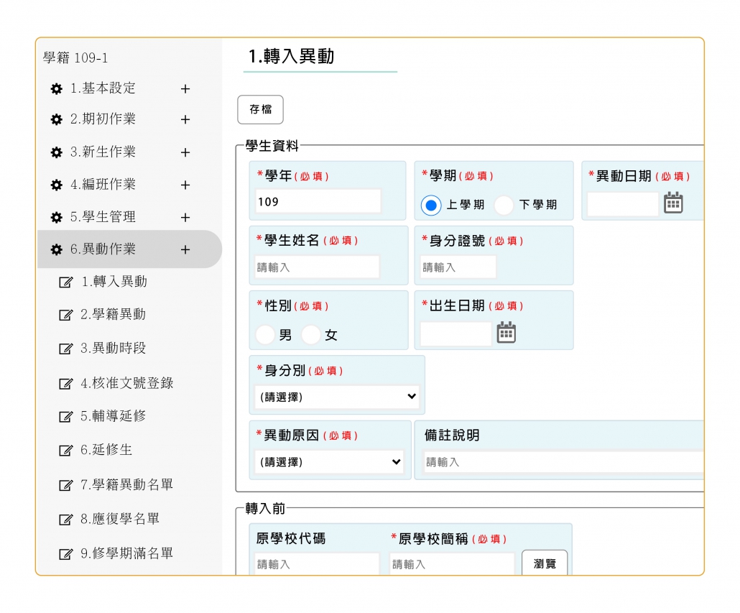Select the 下學期 radio button
Screen dimensions: 740x613
pyautogui.click(x=504, y=206)
